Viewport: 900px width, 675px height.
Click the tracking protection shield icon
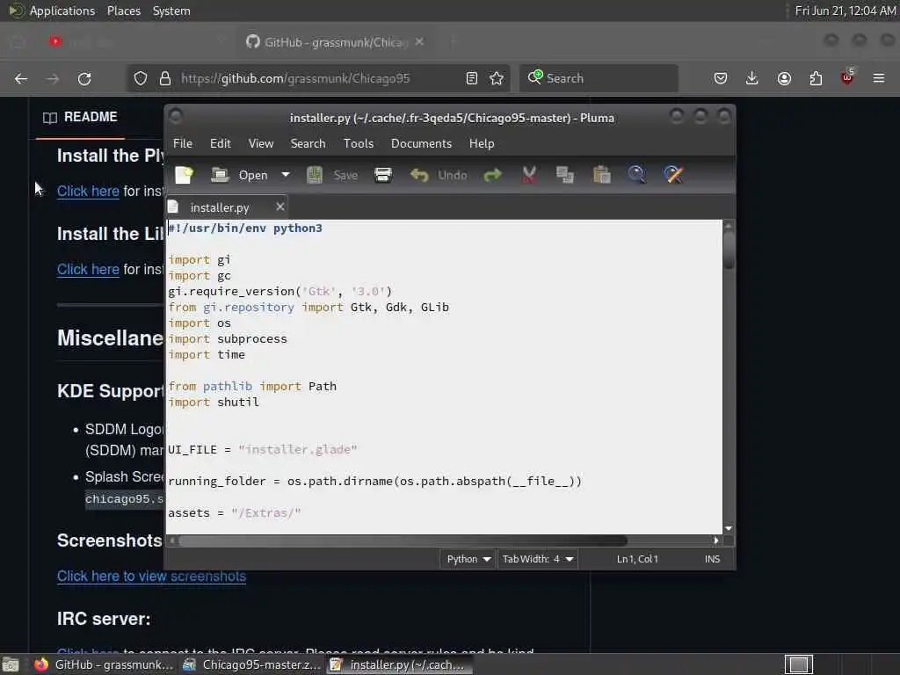(x=141, y=78)
